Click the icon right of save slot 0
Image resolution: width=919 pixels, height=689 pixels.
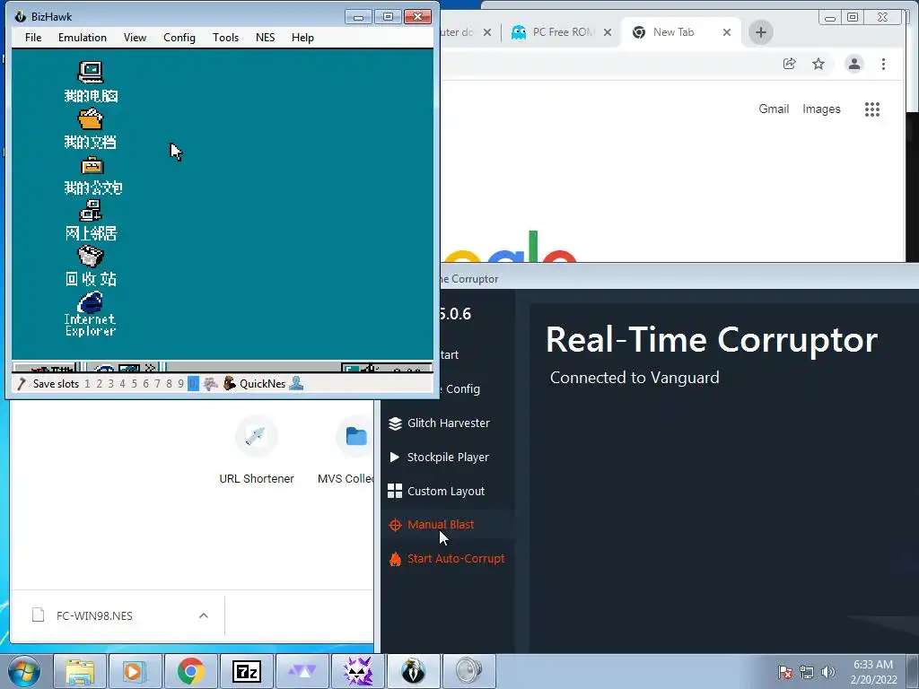210,384
